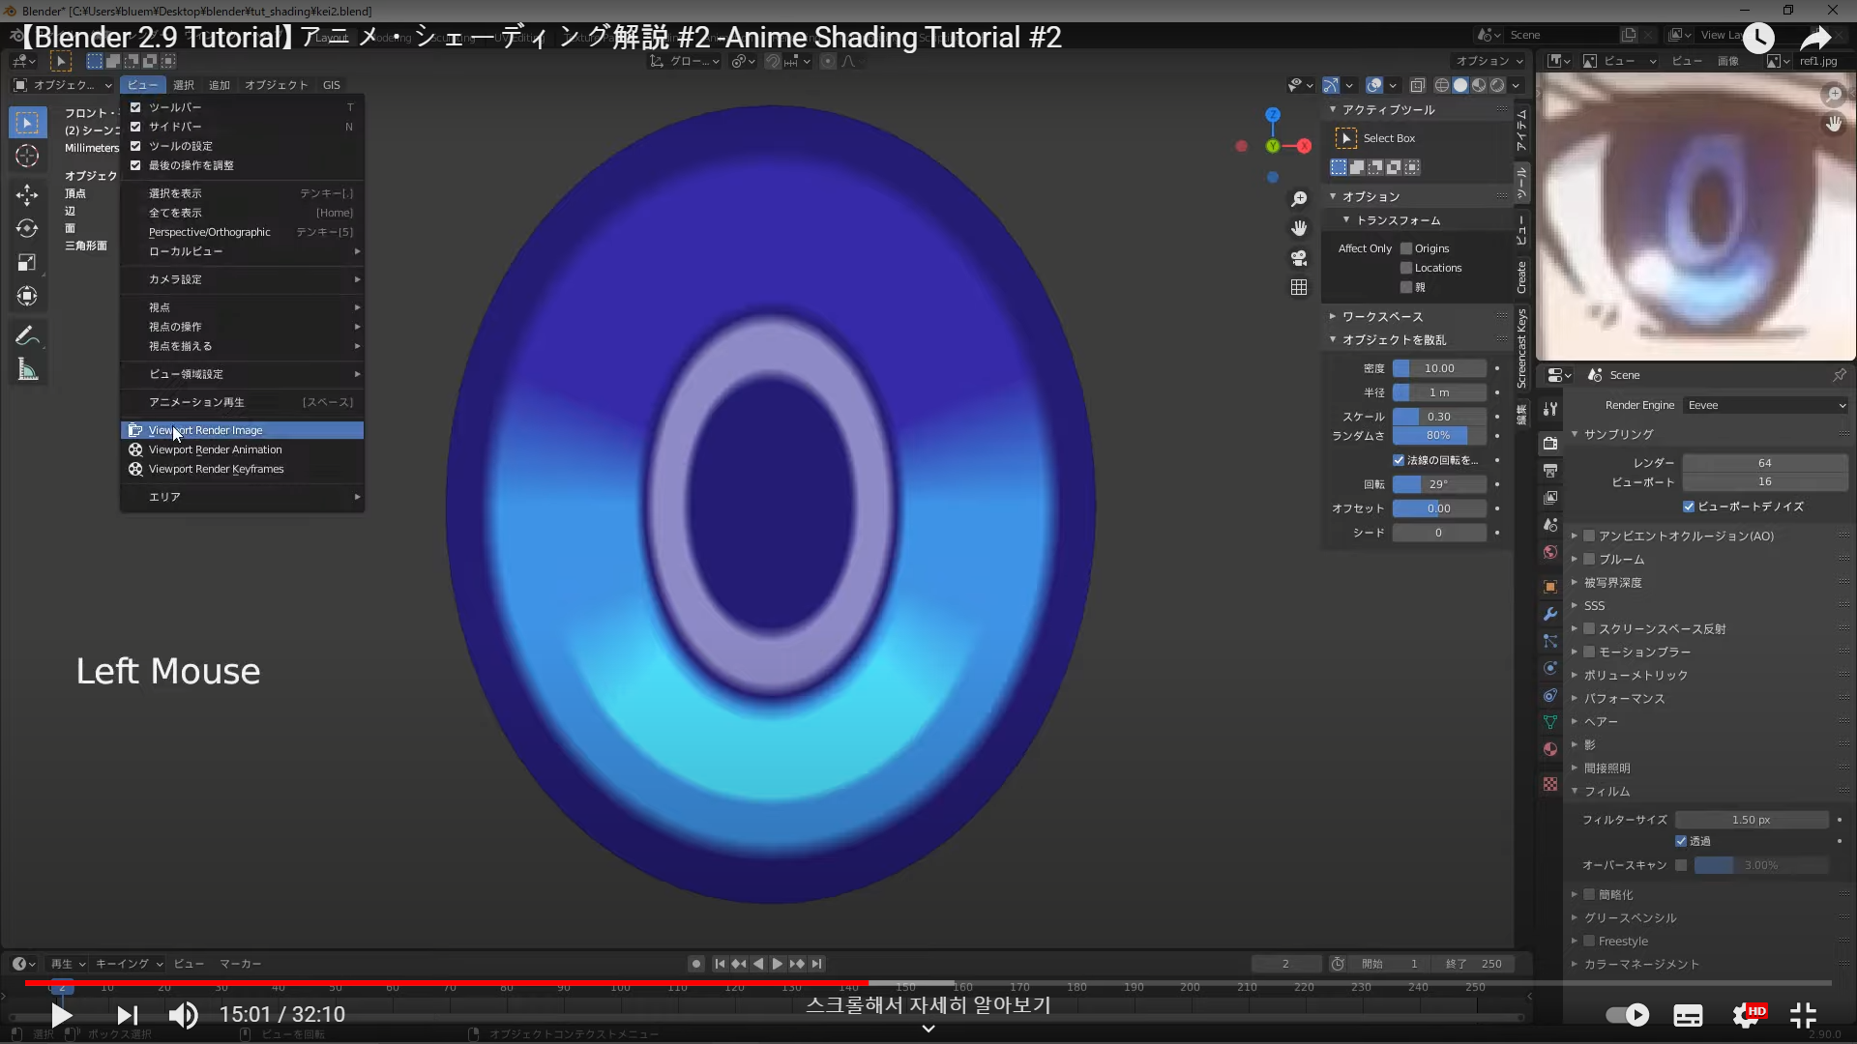Toggle the ビューポートデノイズ checkbox

1689,507
